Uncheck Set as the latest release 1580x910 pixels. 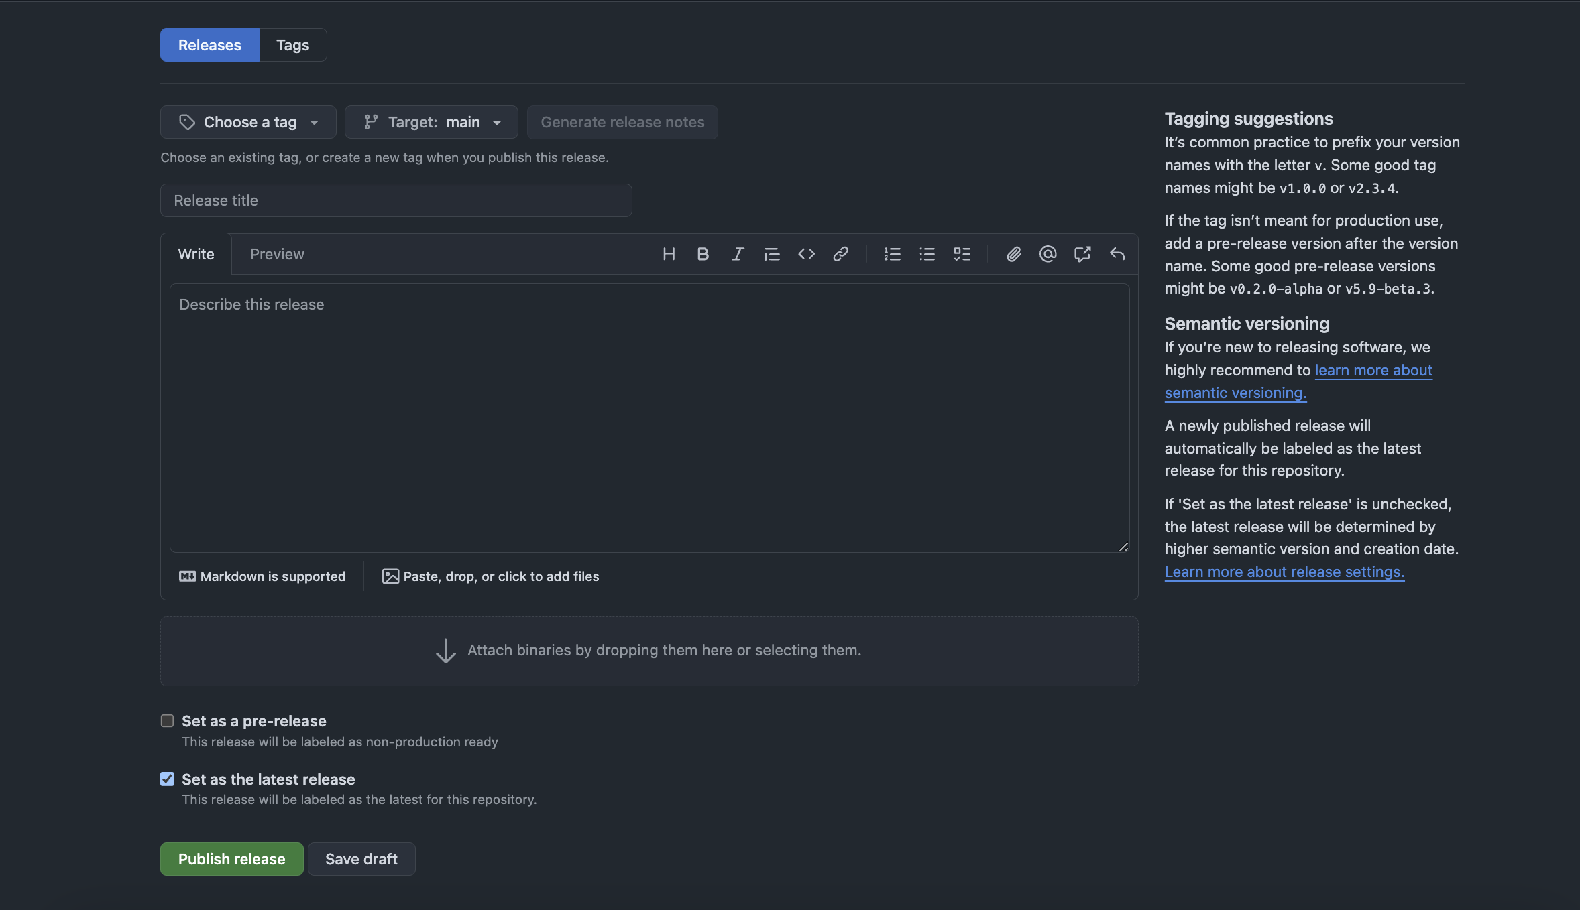click(x=167, y=779)
